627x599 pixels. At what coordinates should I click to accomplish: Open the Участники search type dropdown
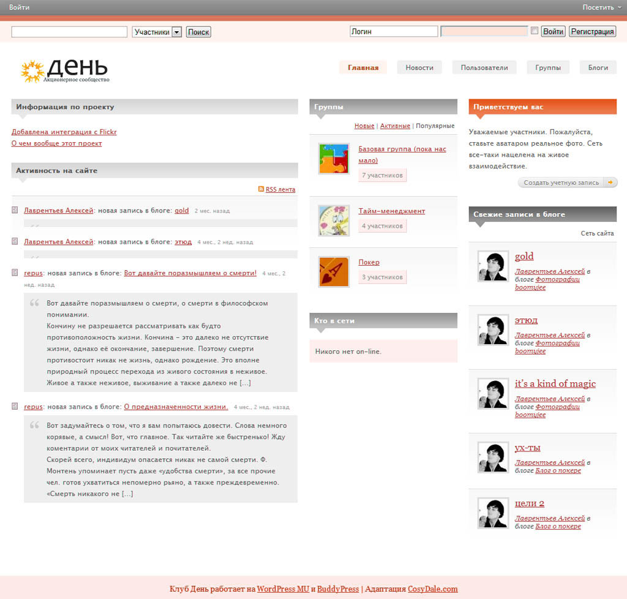[157, 32]
